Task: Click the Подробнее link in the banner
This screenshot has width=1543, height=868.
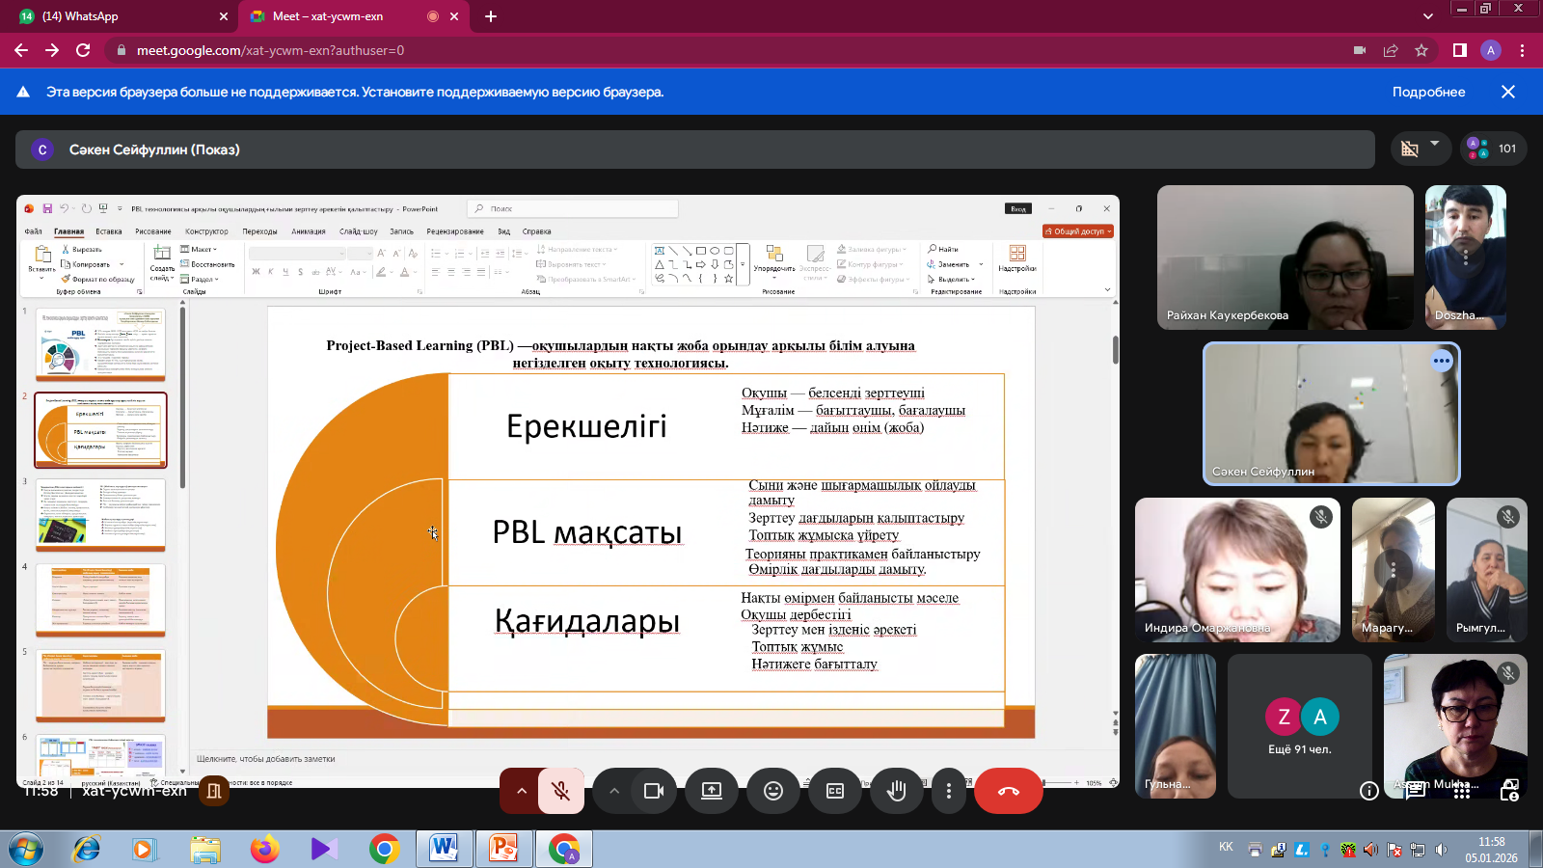Action: [x=1428, y=92]
